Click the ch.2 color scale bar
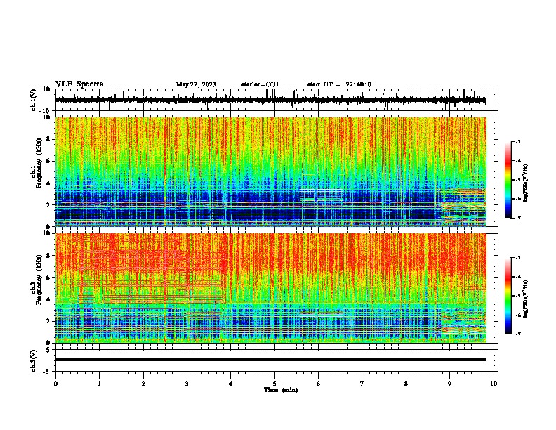 [508, 296]
